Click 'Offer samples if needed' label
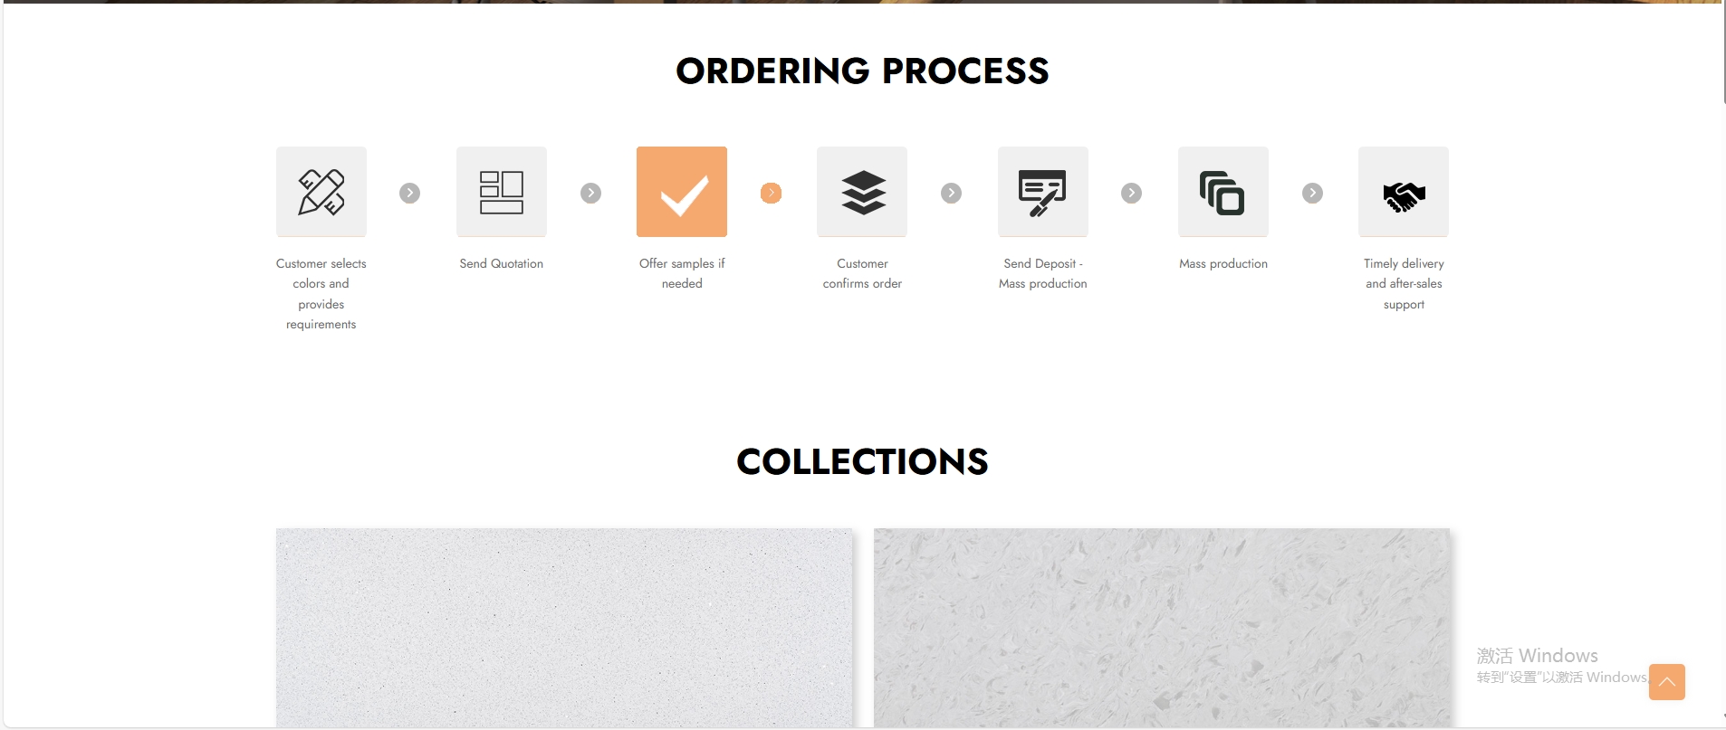This screenshot has height=730, width=1726. (682, 273)
